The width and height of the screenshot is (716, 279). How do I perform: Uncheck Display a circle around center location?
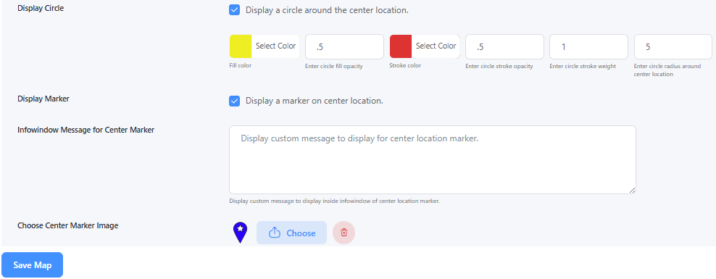point(234,10)
